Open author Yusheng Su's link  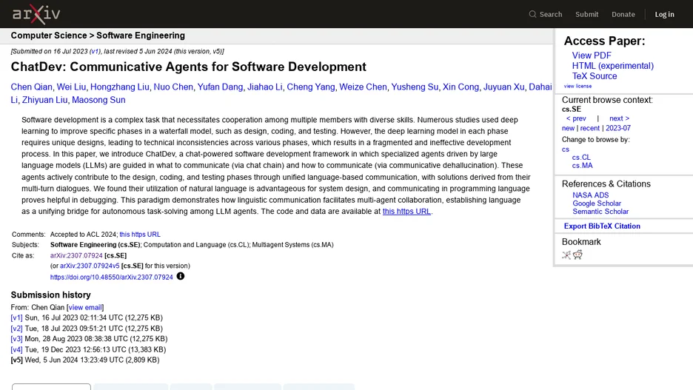click(x=415, y=87)
